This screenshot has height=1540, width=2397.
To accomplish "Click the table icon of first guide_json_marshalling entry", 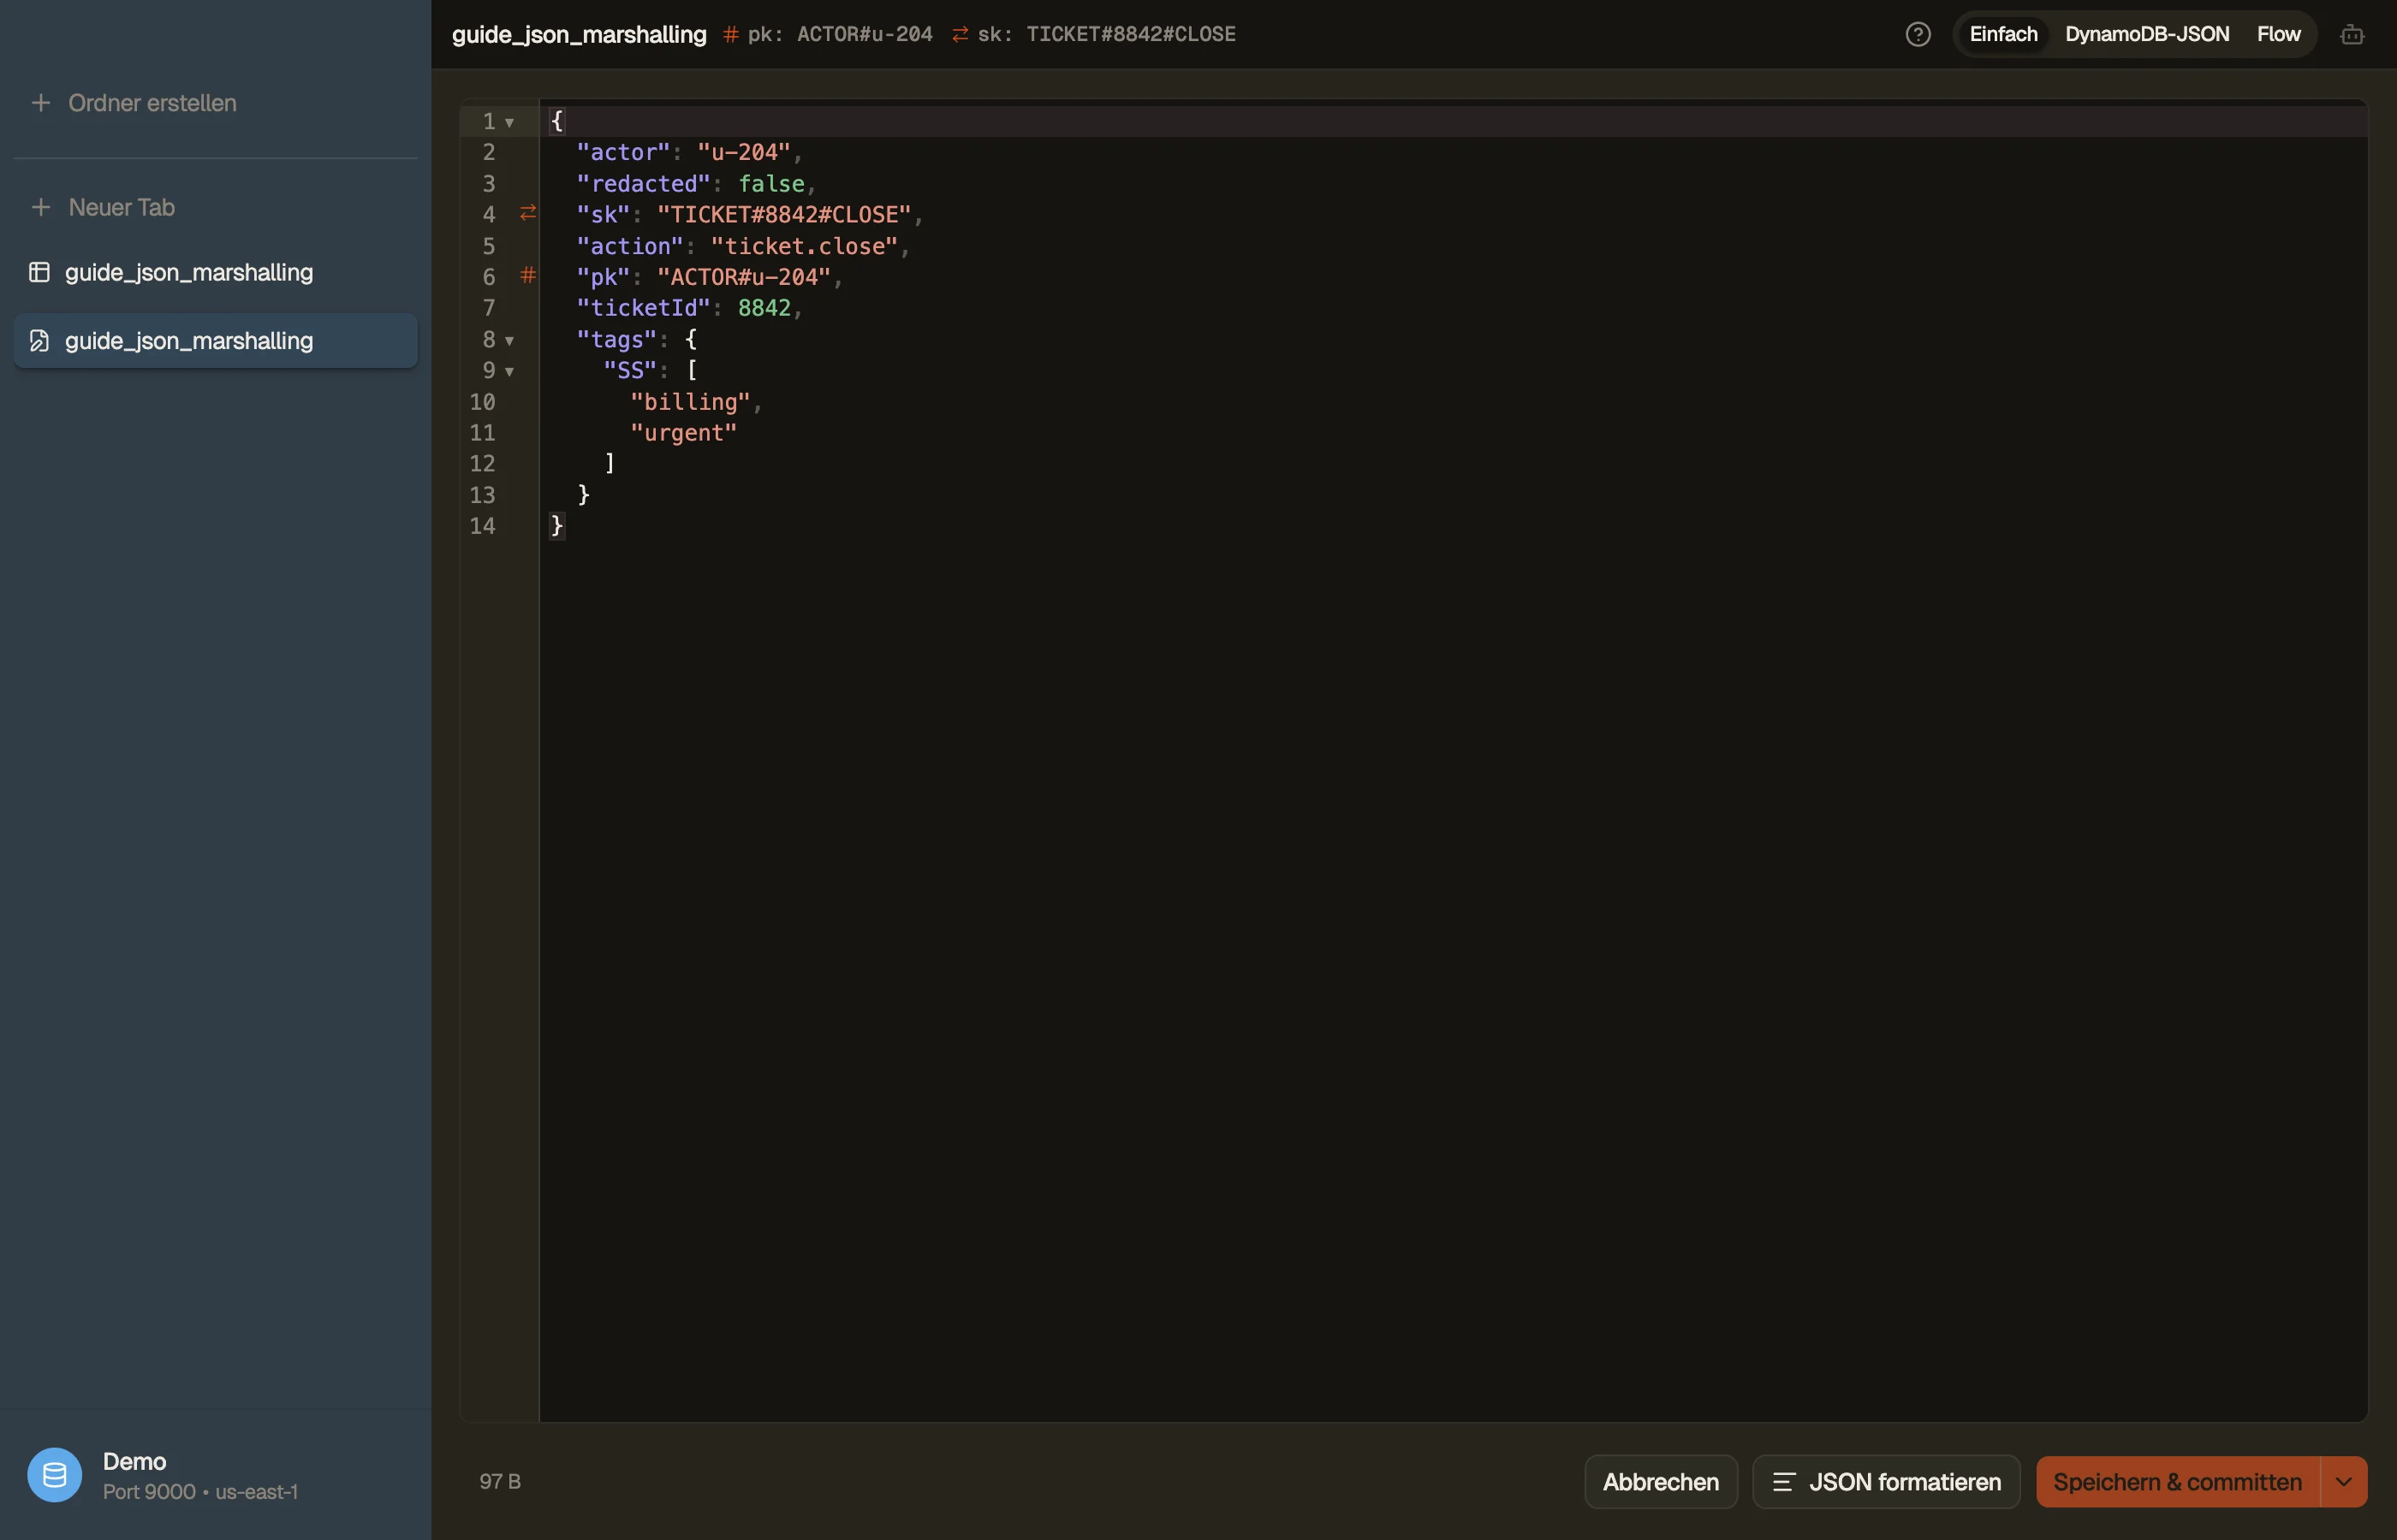I will tap(39, 272).
